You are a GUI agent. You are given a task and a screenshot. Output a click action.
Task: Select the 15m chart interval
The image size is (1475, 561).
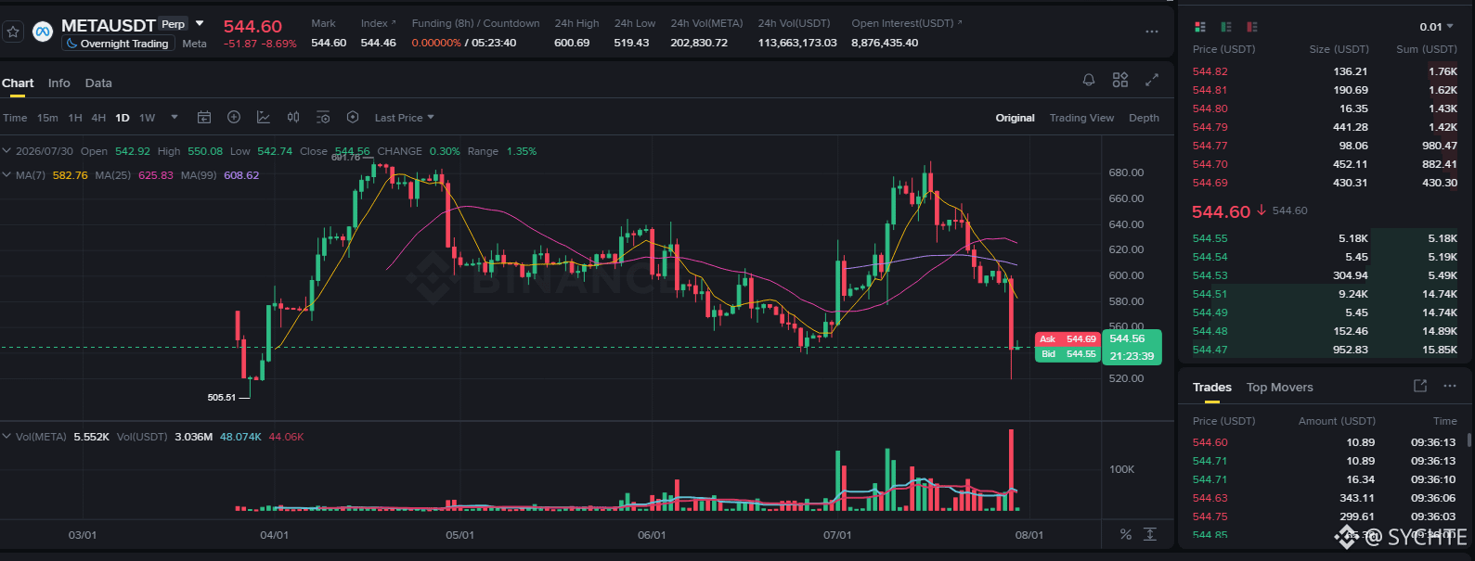47,118
